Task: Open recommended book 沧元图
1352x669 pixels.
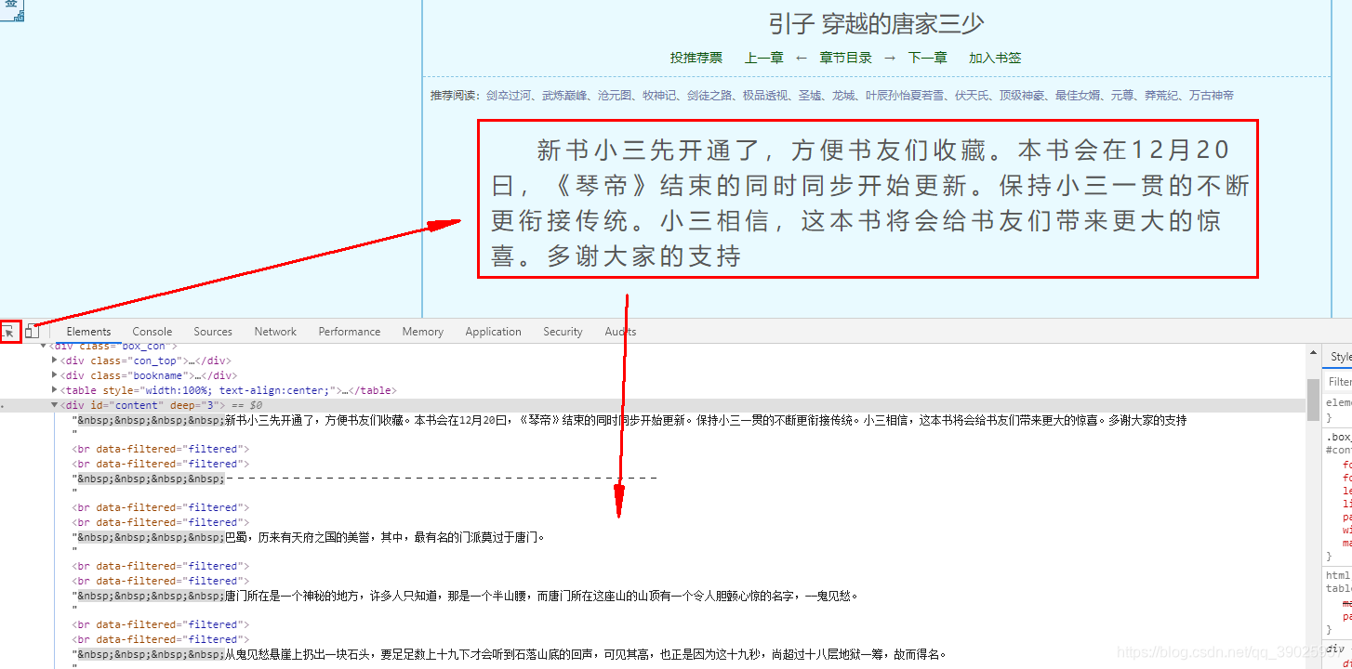Action: click(x=615, y=95)
